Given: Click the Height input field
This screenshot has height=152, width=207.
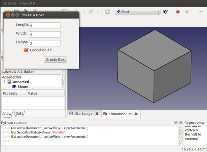Looking at the screenshot, I should click(x=45, y=43).
